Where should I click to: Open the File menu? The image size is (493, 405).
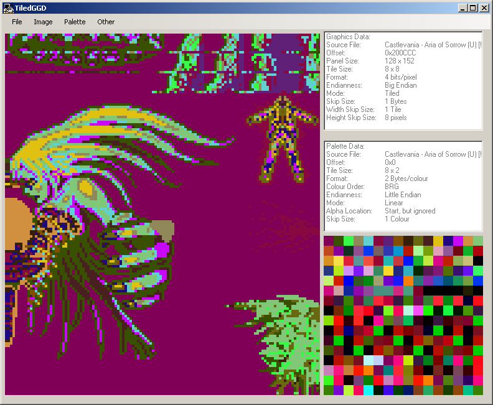(17, 22)
